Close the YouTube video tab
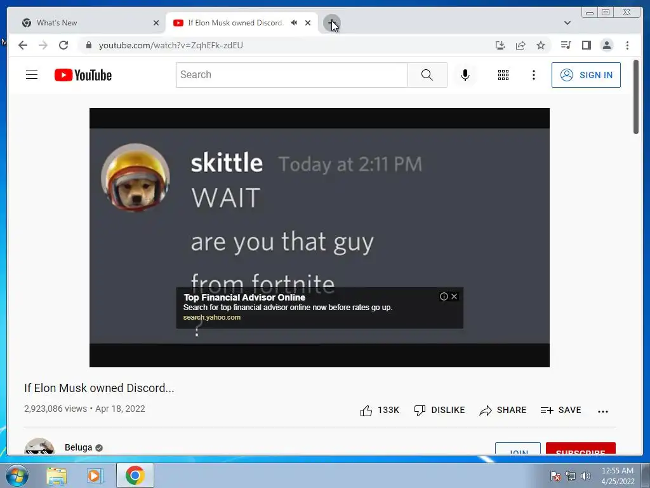 [308, 23]
